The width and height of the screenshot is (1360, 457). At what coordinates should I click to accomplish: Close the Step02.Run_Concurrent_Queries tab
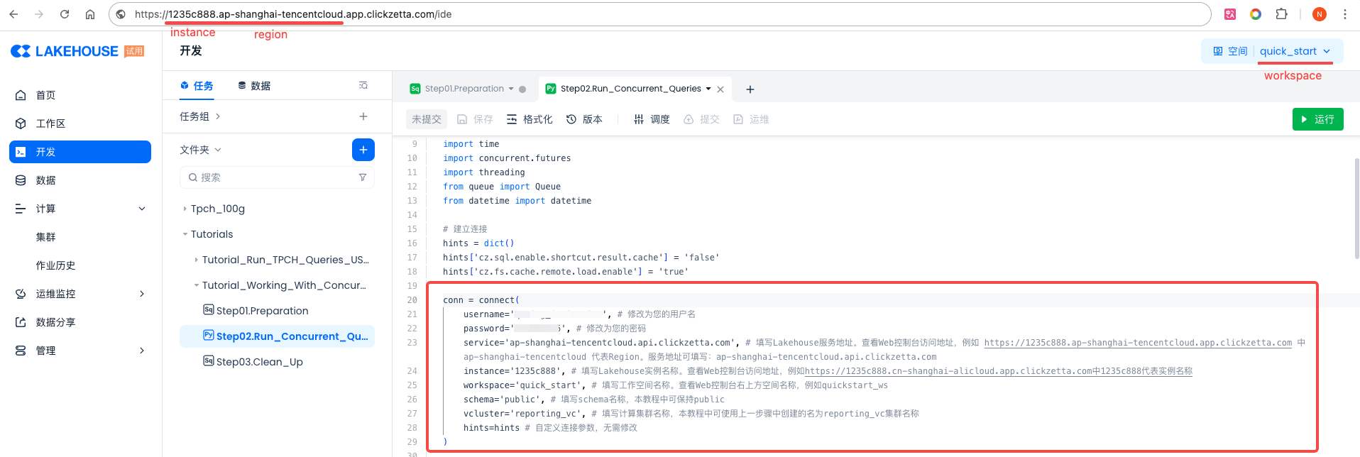[x=720, y=89]
